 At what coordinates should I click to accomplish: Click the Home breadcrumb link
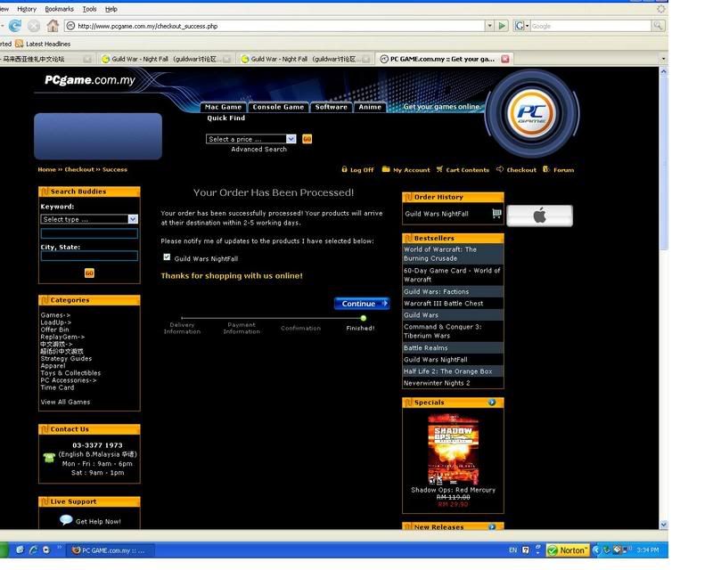(x=47, y=169)
